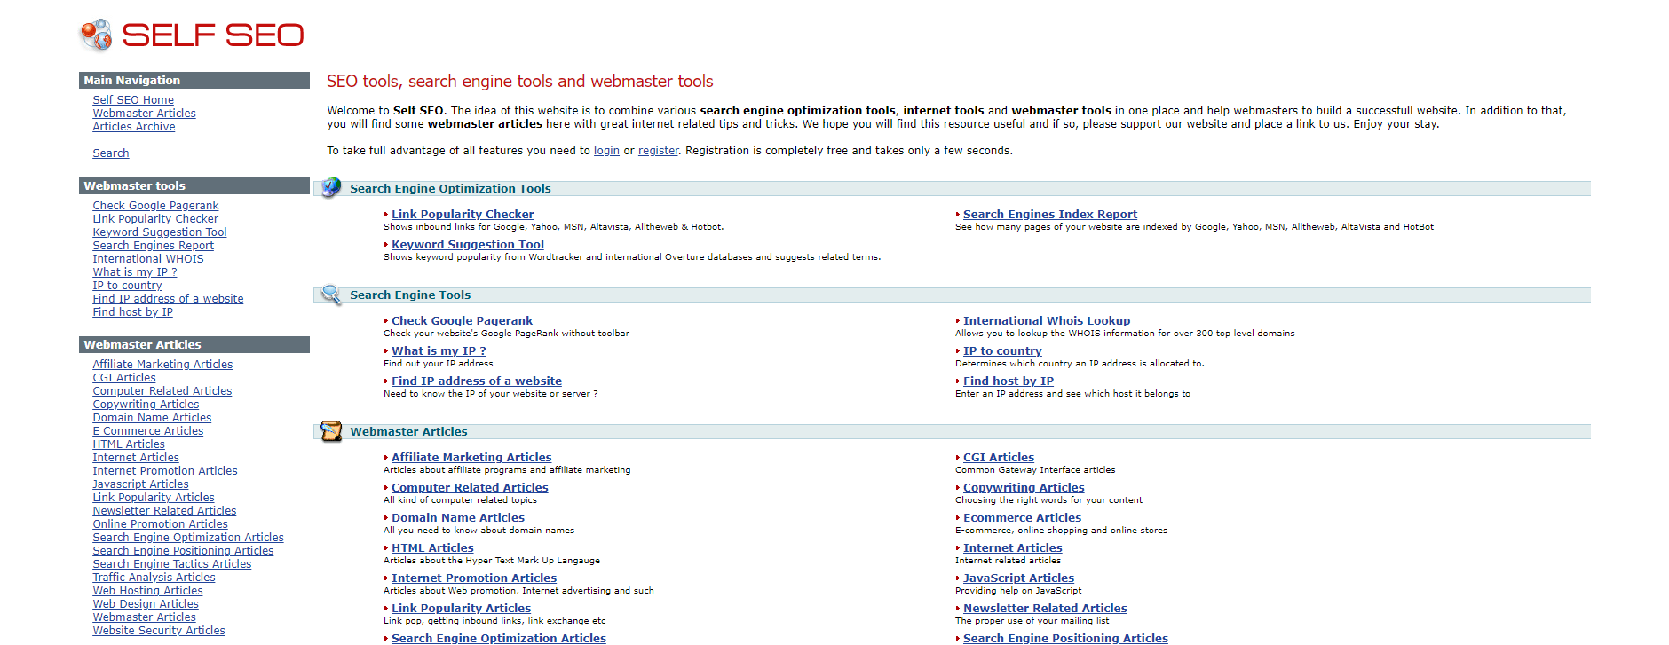Open Javascript Articles in sidebar
The width and height of the screenshot is (1669, 645).
[x=140, y=484]
